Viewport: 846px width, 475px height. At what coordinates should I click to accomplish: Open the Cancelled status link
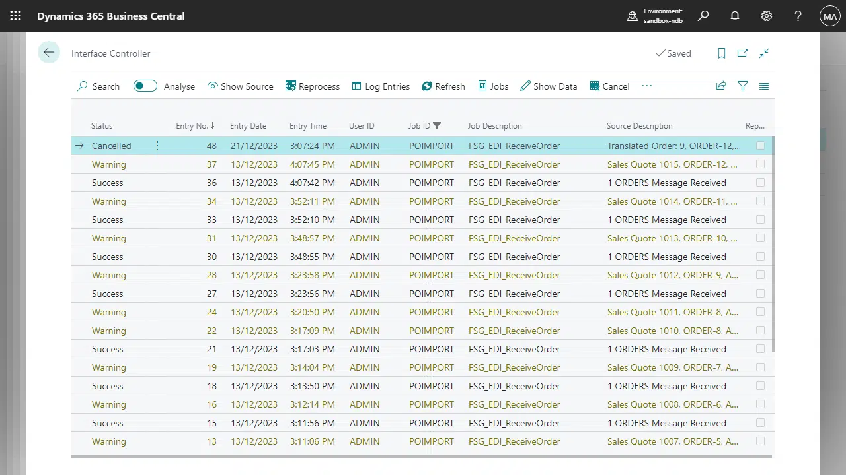[x=111, y=146]
